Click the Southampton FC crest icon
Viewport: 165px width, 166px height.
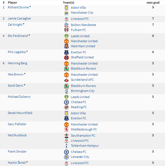click(66, 136)
